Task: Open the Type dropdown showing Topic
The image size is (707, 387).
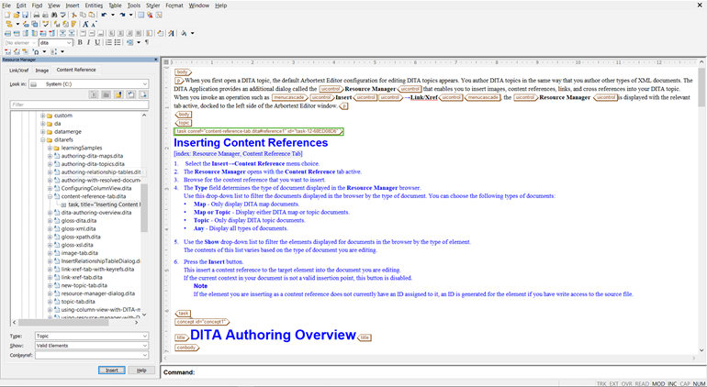Action: (x=92, y=336)
